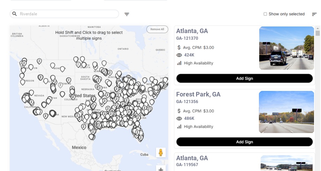The height and width of the screenshot is (171, 321).
Task: Click the Street View pegman icon
Action: click(160, 153)
